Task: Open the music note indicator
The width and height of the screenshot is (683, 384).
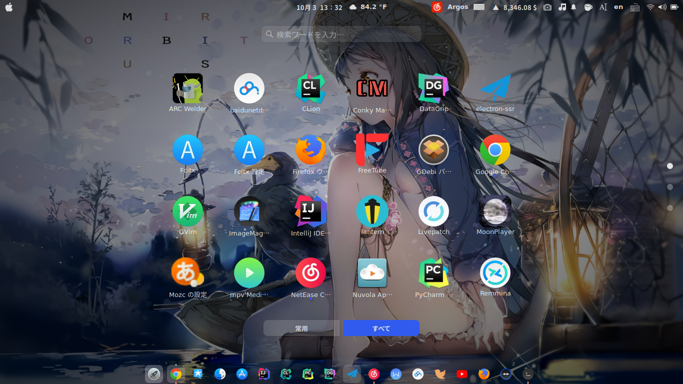Action: point(562,7)
